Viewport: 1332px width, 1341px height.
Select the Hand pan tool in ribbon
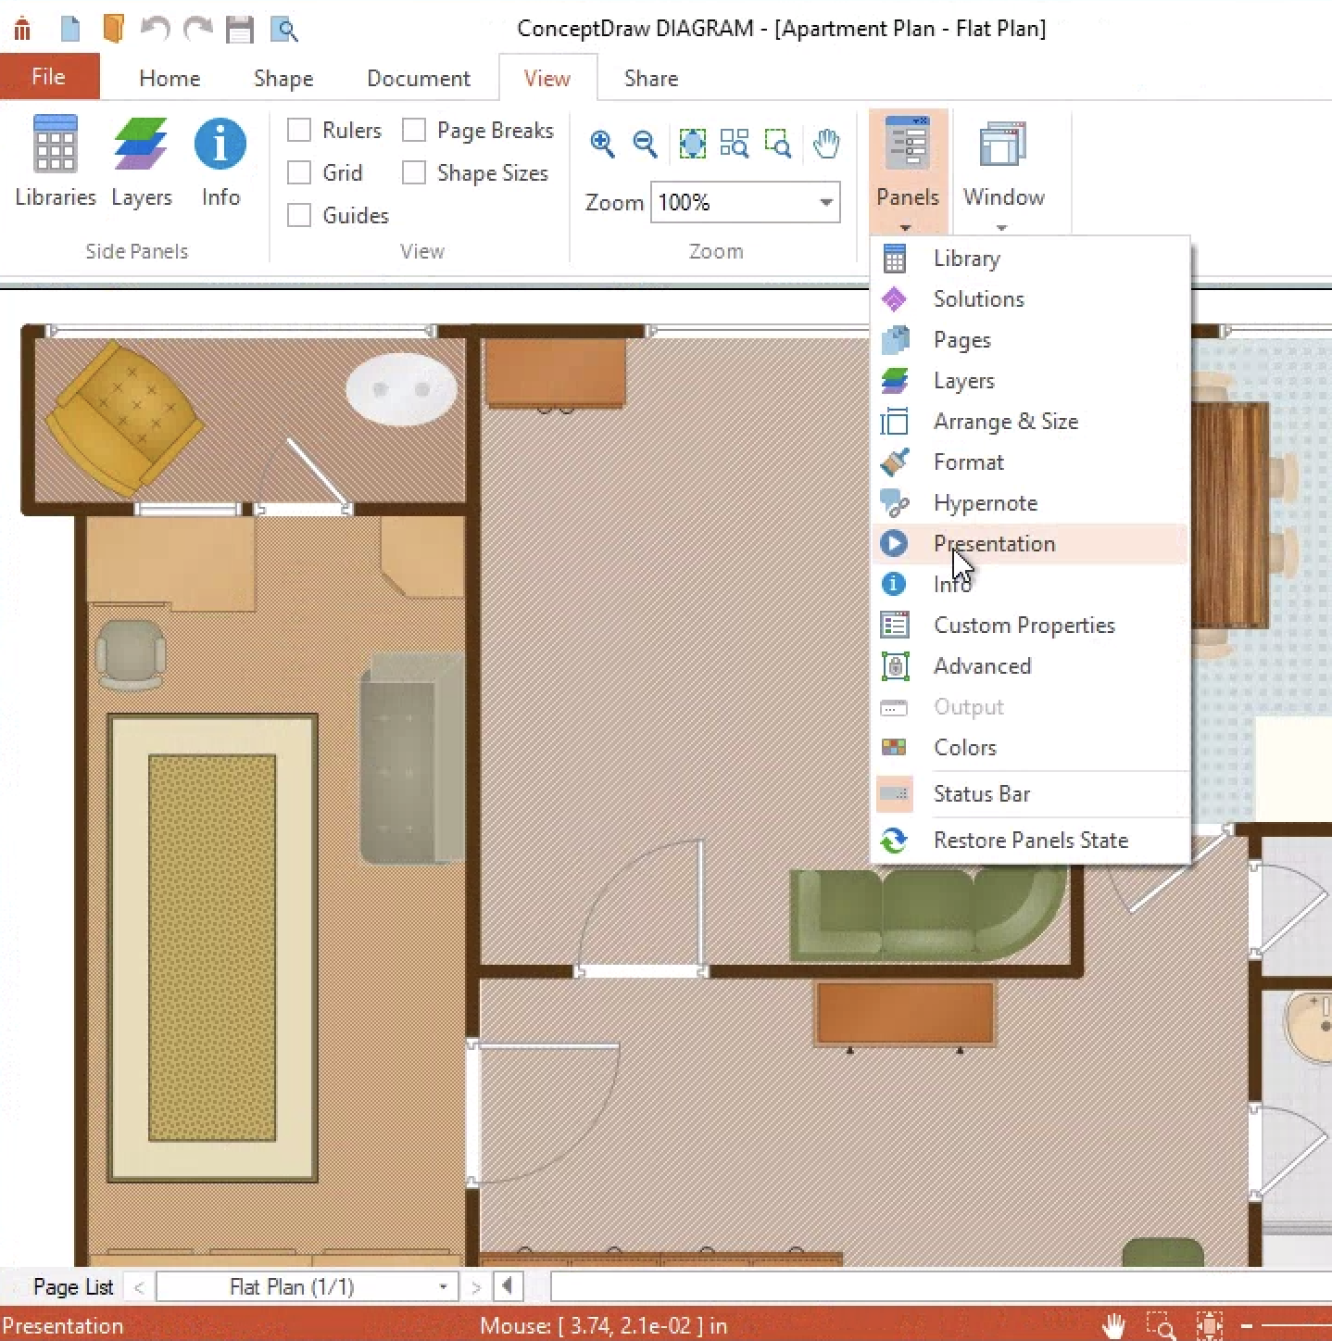[825, 144]
